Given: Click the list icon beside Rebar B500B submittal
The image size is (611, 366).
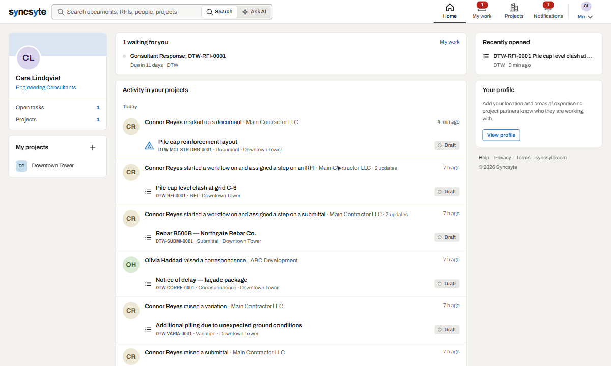Looking at the screenshot, I should point(148,237).
